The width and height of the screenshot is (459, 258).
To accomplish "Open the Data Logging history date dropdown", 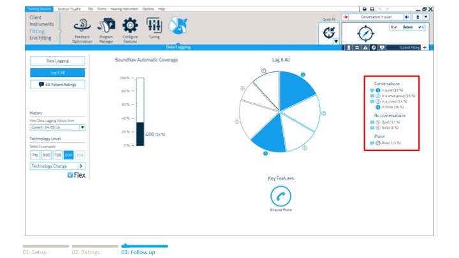I will (x=82, y=127).
